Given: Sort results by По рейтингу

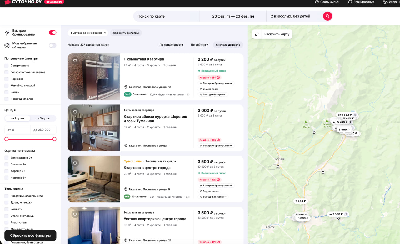Looking at the screenshot, I should pyautogui.click(x=199, y=45).
